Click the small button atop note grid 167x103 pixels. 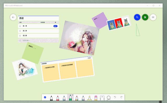point(89,58)
